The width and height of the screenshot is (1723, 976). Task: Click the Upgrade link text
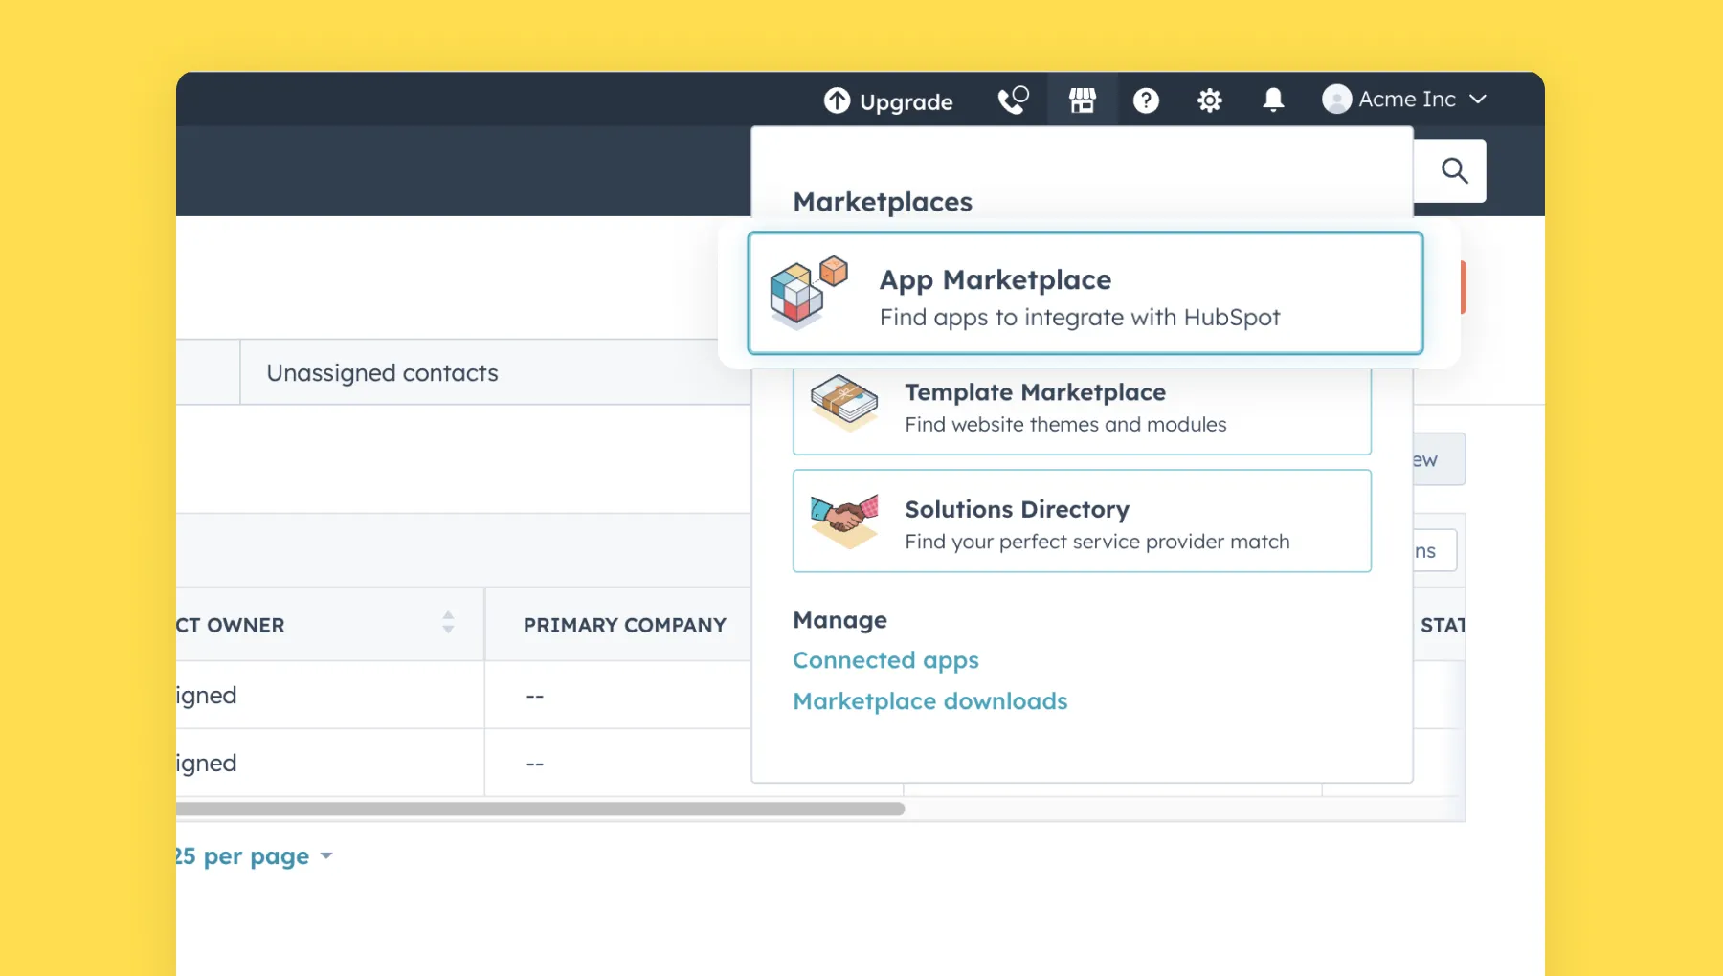906,101
